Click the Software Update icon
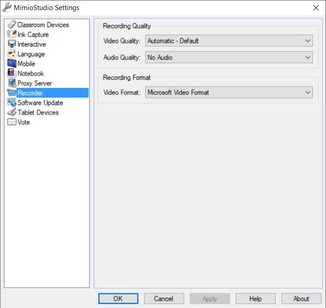The width and height of the screenshot is (326, 308). point(11,102)
